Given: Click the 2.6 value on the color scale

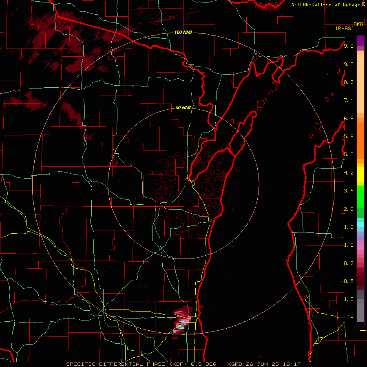Looking at the screenshot, I should tap(349, 209).
